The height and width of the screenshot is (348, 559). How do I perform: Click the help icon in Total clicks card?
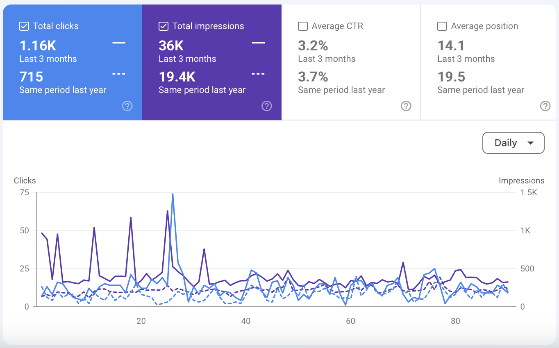[127, 106]
